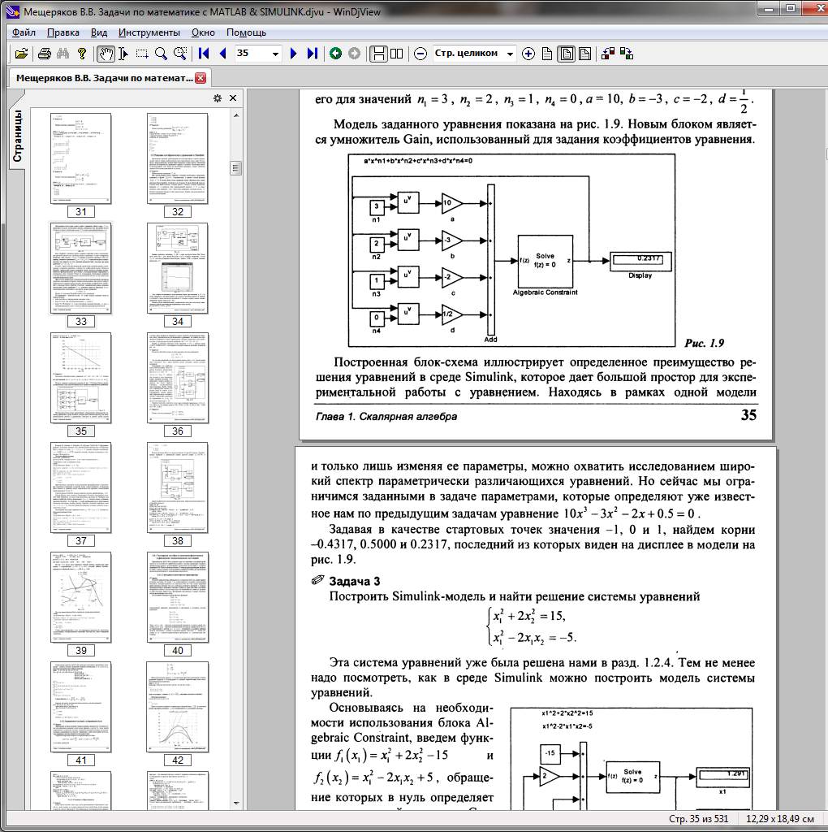Navigate forward with the grey arrow
828x832 pixels.
click(x=354, y=54)
